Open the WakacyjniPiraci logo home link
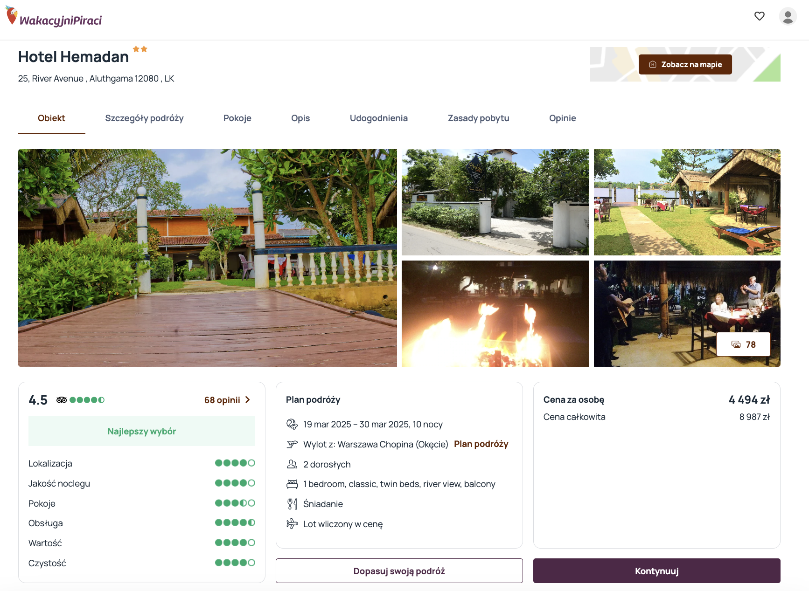Image resolution: width=809 pixels, height=591 pixels. [x=53, y=16]
